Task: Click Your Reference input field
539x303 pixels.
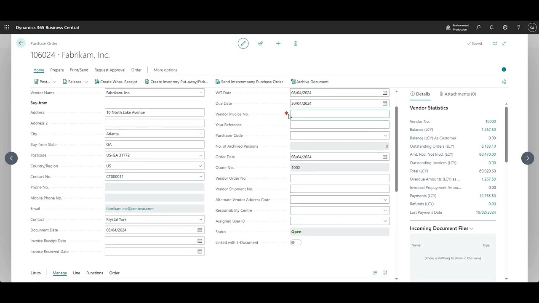Action: [339, 125]
